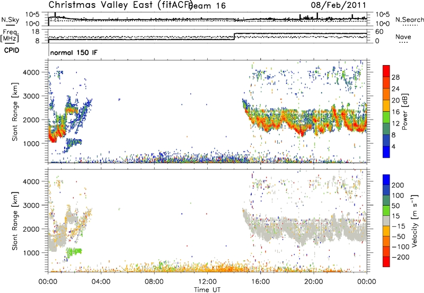Click the '16:00' time tick label
This screenshot has width=424, height=293.
[260, 282]
